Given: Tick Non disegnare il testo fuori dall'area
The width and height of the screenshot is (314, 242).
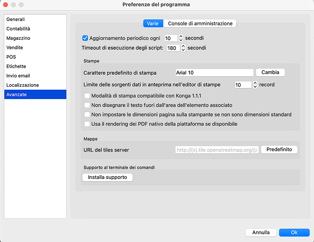Looking at the screenshot, I should tap(87, 105).
